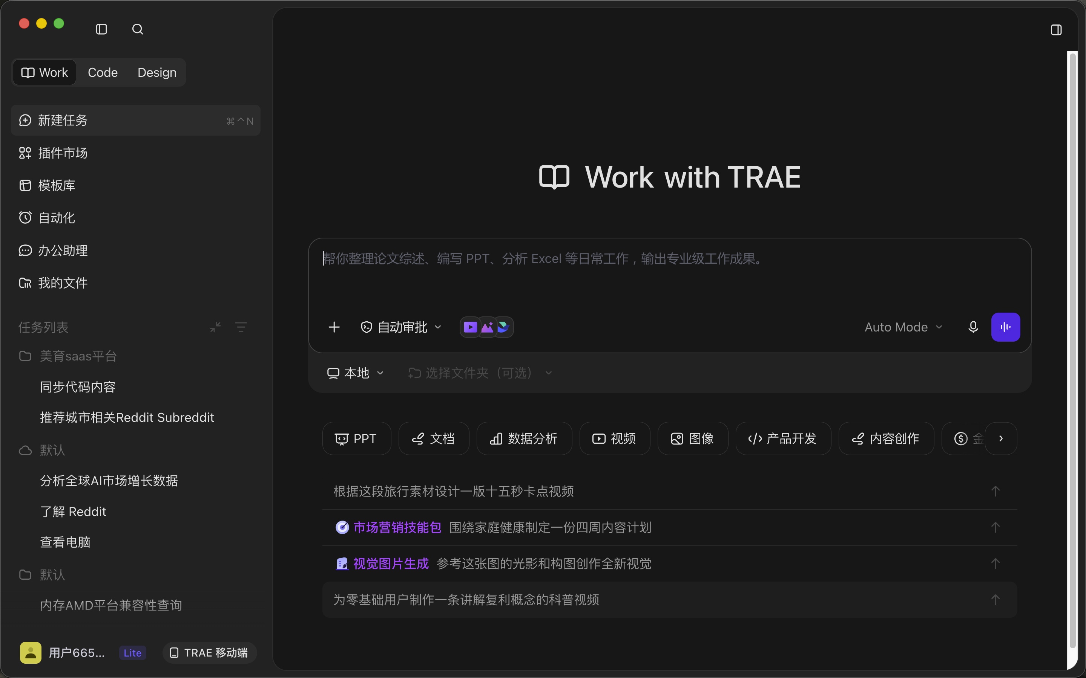Screen dimensions: 1086x678
Task: Click the plus attachment icon in input box
Action: (334, 327)
